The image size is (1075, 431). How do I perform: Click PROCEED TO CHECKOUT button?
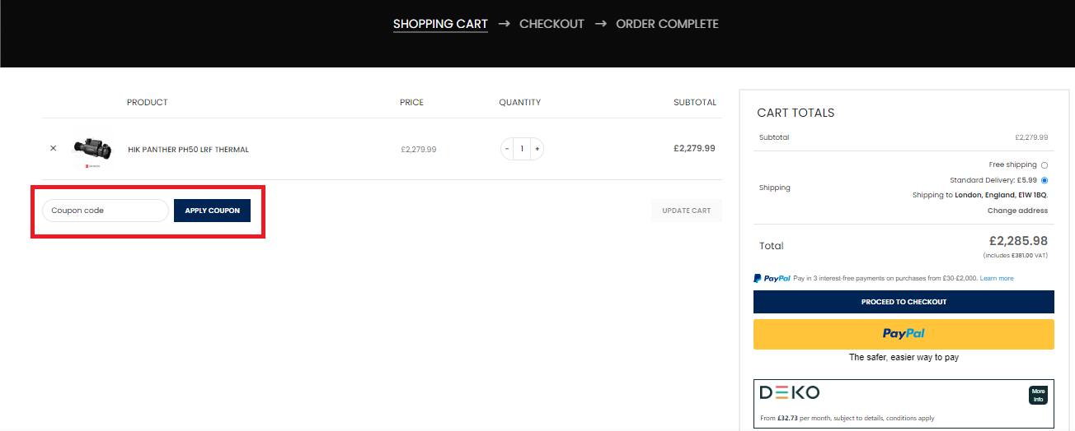[x=904, y=302]
